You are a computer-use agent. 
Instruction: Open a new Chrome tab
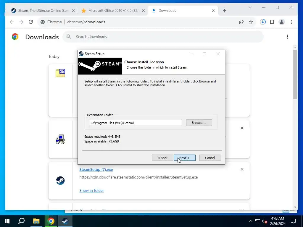pos(224,11)
